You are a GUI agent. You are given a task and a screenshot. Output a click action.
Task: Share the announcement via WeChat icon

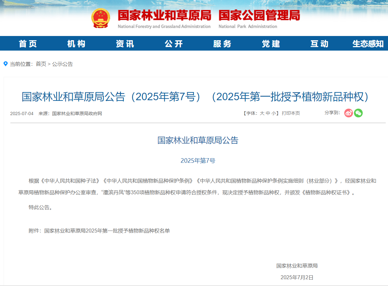(x=358, y=113)
